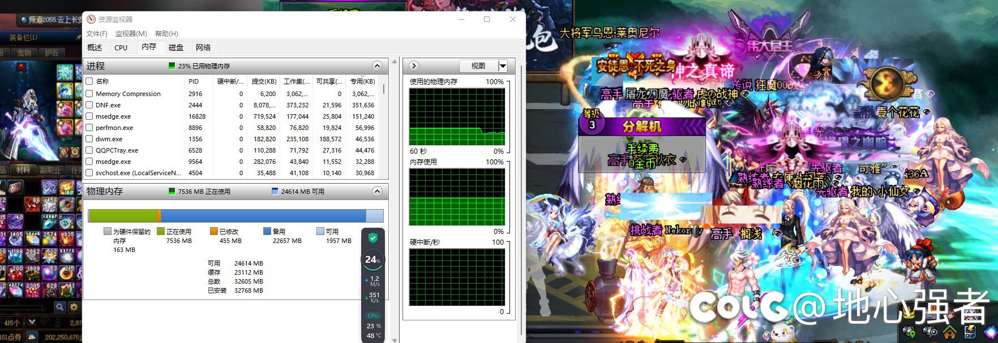Click the 分解机 panel title in game
Screen dimensions: 998x343
pos(642,125)
